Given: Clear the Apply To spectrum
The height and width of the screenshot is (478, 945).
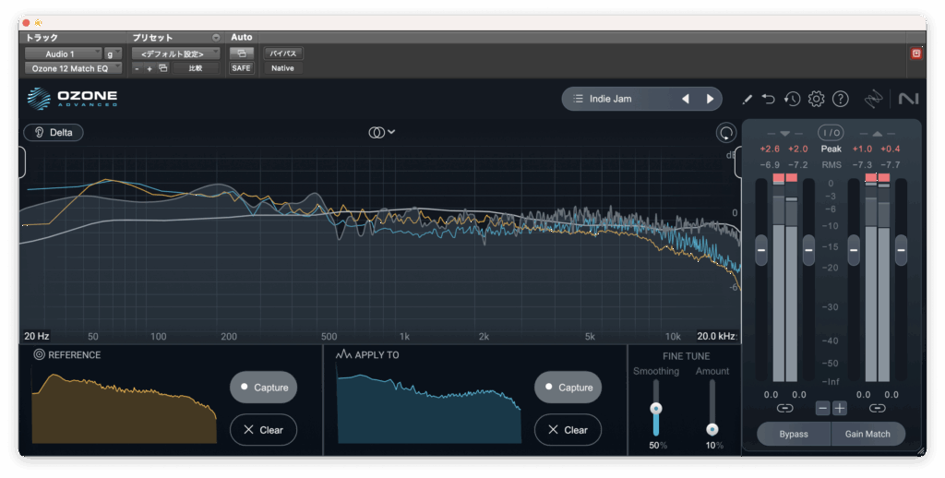Looking at the screenshot, I should (568, 430).
